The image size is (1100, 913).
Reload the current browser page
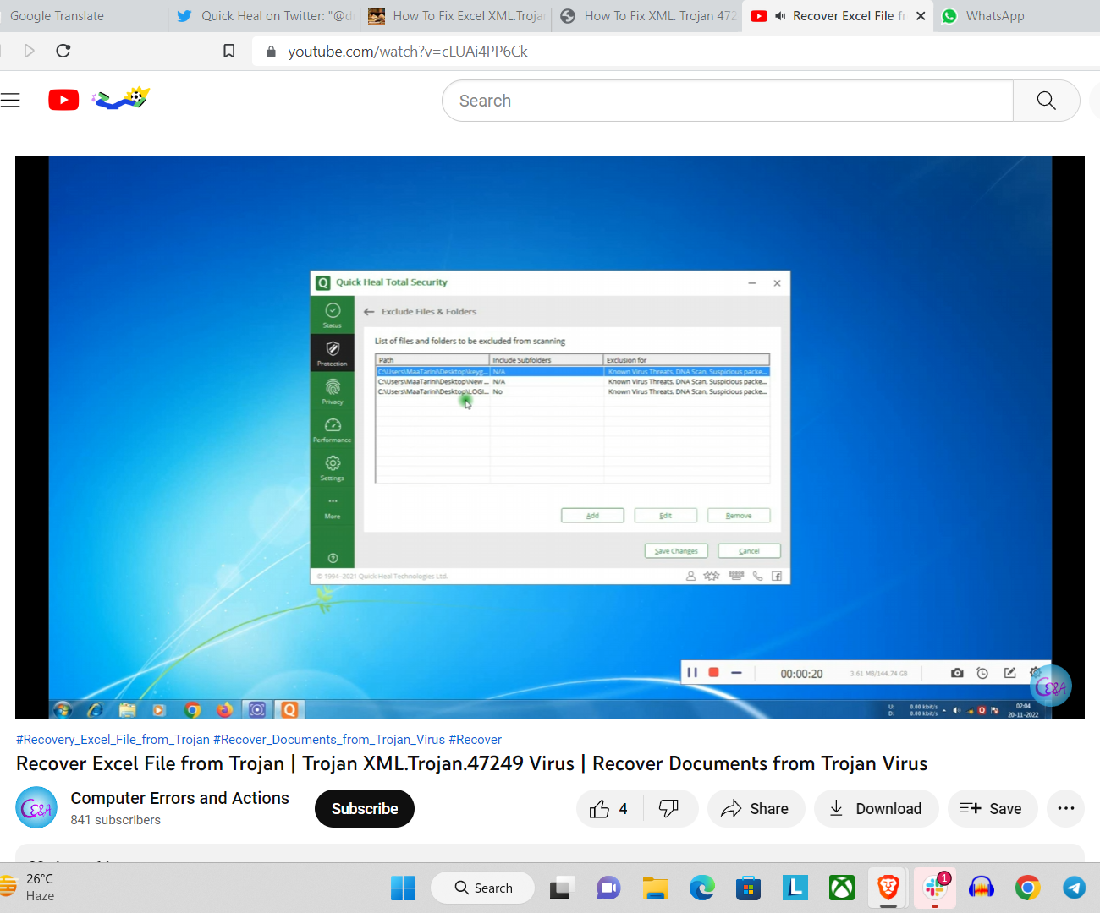pos(63,51)
